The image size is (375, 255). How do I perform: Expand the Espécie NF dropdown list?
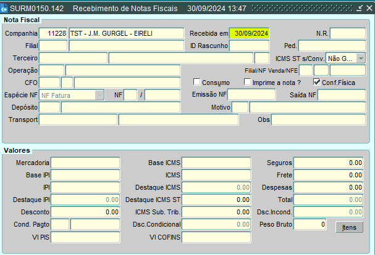pyautogui.click(x=99, y=95)
